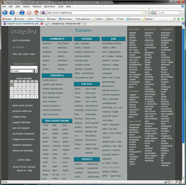
Task: Open the Edit menu
Action: (11, 7)
